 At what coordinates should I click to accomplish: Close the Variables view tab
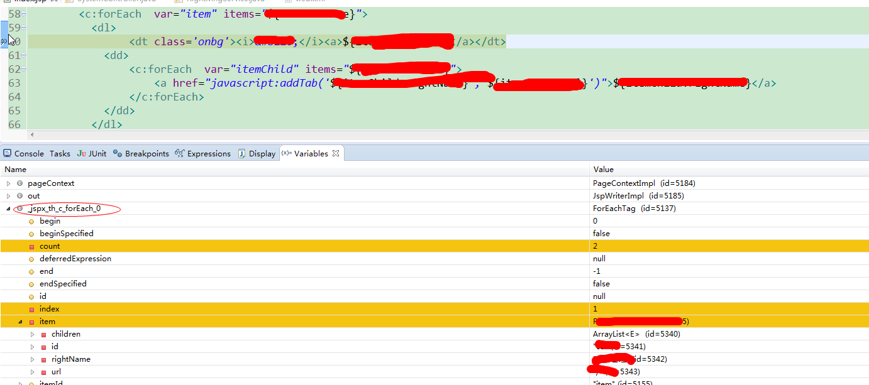336,153
